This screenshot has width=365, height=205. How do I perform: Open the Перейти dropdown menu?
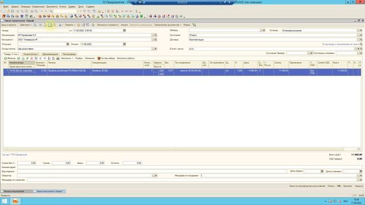click(70, 25)
